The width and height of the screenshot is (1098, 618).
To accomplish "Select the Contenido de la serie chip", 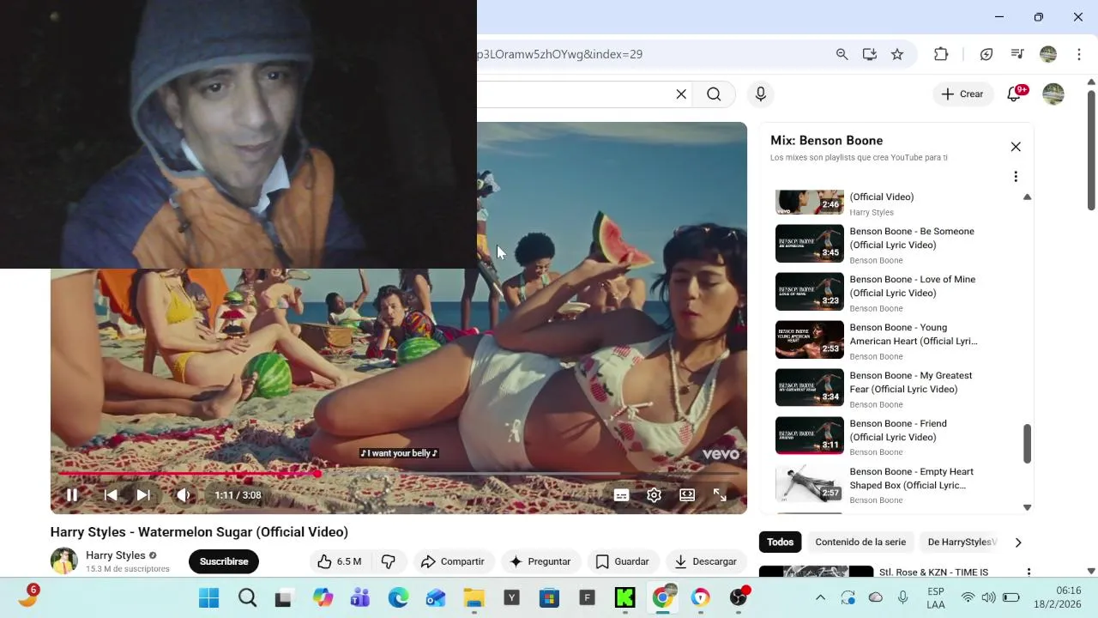I will [x=860, y=542].
